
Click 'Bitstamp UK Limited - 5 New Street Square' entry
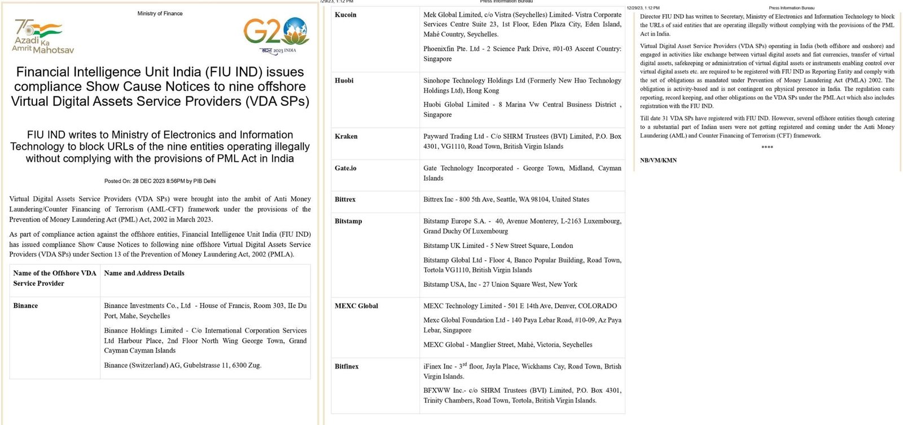(x=498, y=246)
